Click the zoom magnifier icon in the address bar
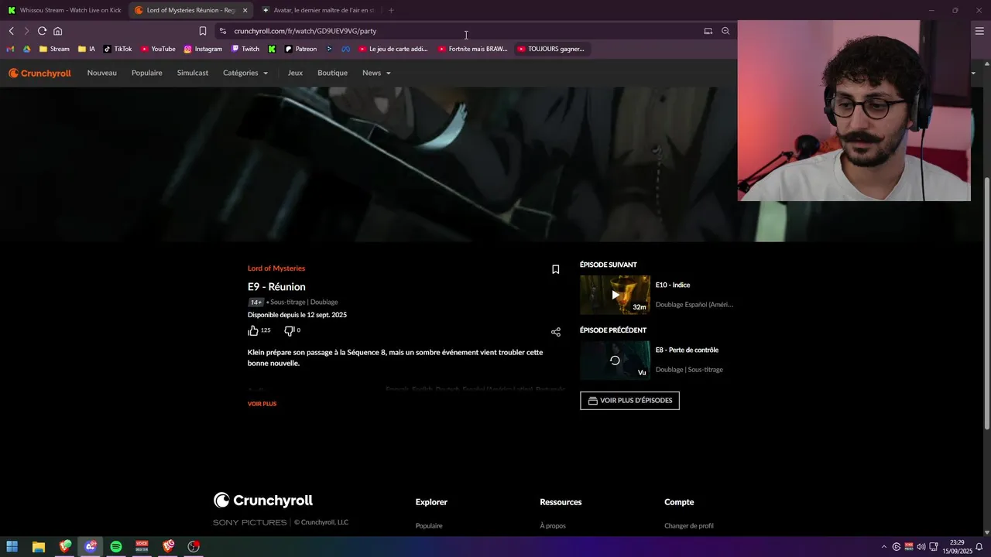 725,31
